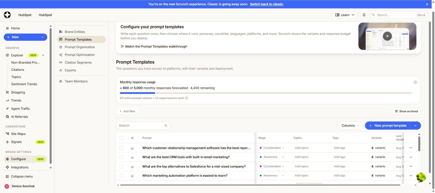This screenshot has height=193, width=435.
Task: Star the Salesforce alternatives prompt
Action: pos(132,167)
